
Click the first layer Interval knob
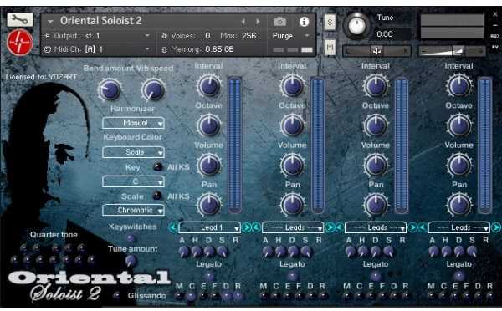(208, 86)
